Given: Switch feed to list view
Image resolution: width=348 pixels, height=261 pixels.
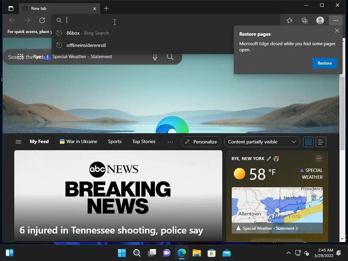Looking at the screenshot, I should coord(320,142).
